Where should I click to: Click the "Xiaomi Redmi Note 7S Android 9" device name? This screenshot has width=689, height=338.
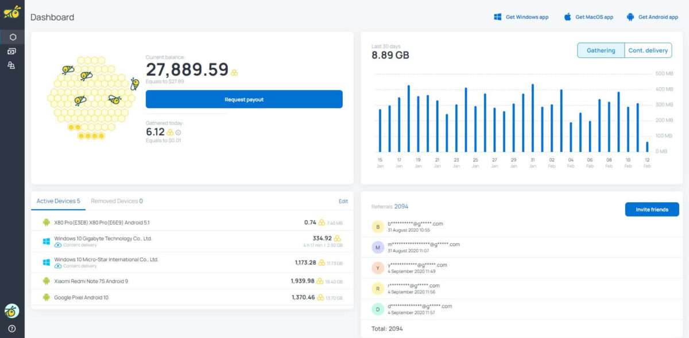pos(91,281)
